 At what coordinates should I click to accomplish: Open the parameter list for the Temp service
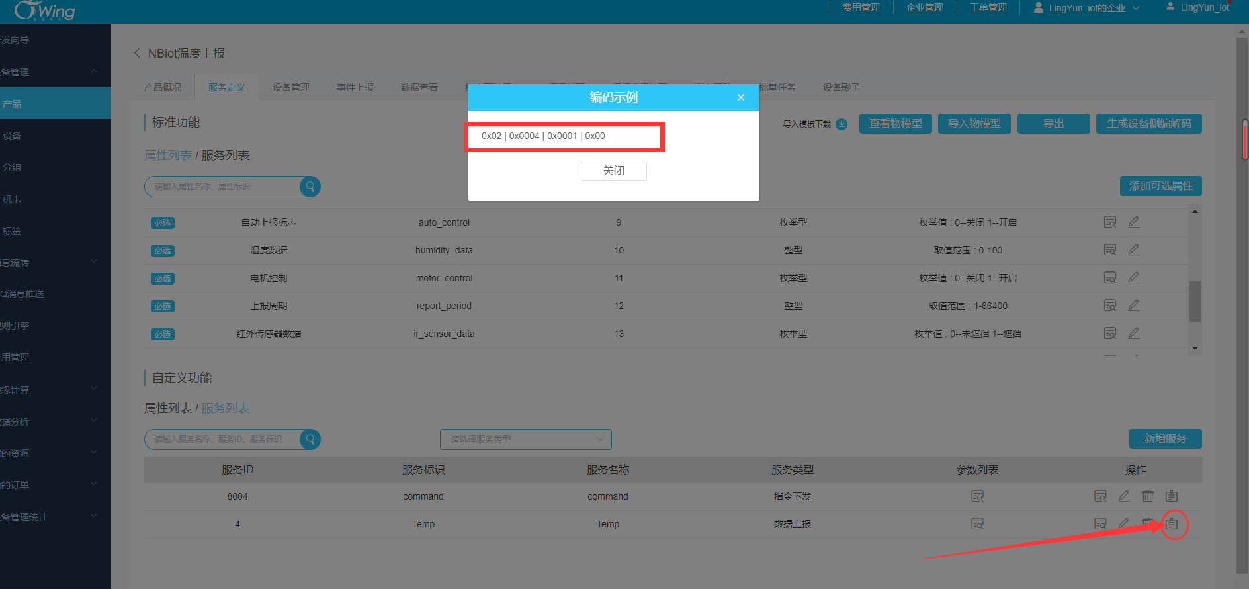(977, 524)
